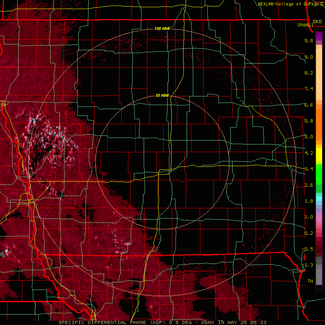Click the [PHAS] unit label
The height and width of the screenshot is (325, 325).
click(305, 25)
